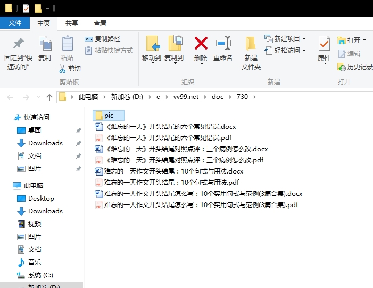Screen dimensions: 373x288
Task: Select the pic folder
Action: pyautogui.click(x=109, y=116)
